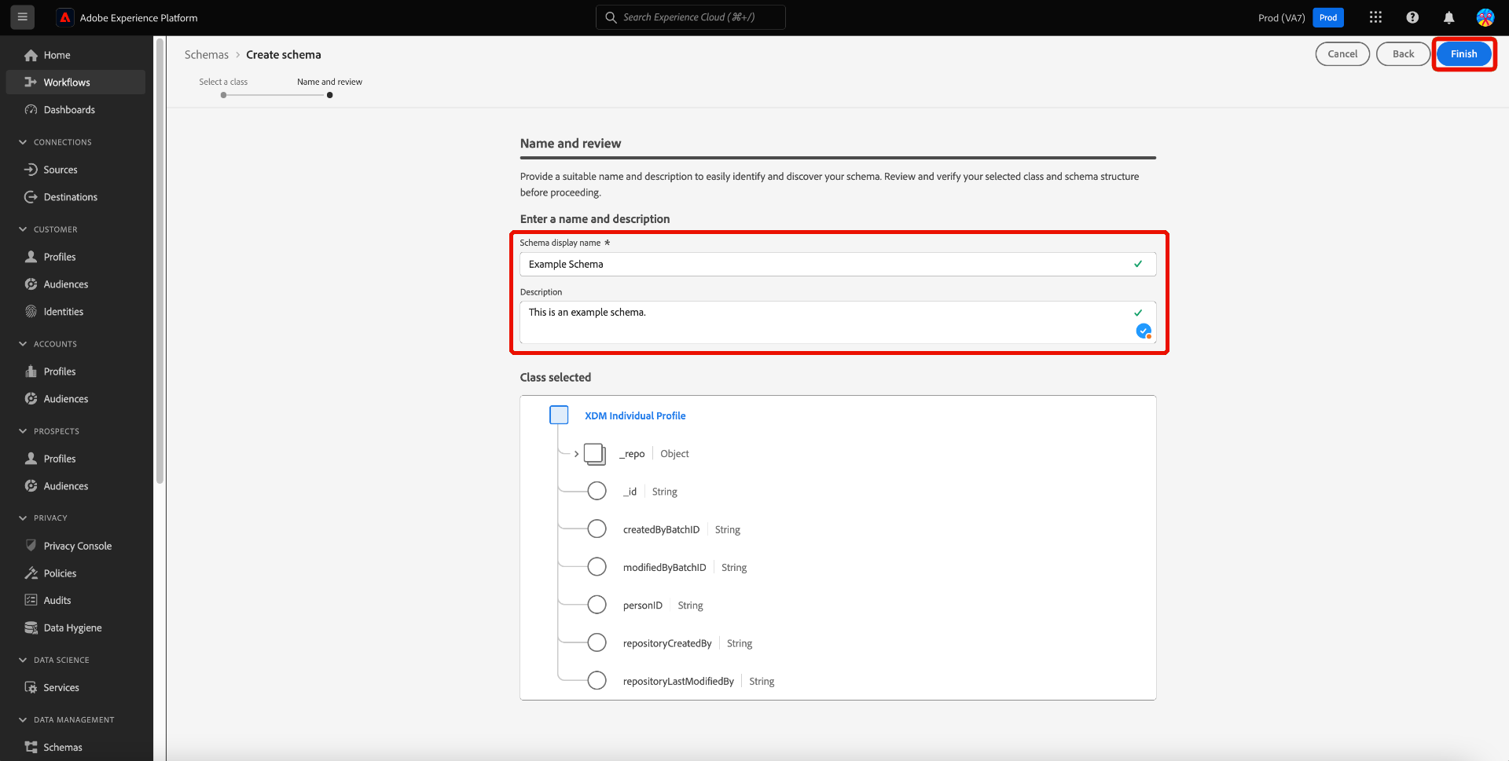Click the Data Hygiene icon in sidebar
The image size is (1509, 761).
click(x=31, y=627)
